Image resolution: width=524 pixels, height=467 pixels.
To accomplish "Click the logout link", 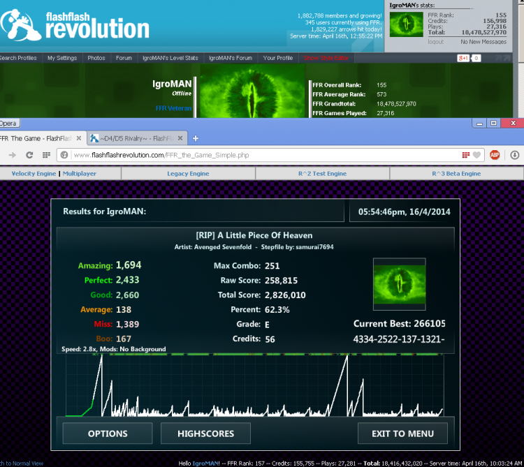I will (436, 42).
